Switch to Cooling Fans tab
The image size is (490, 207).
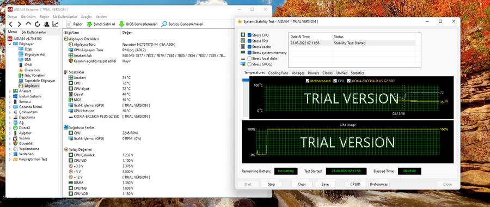pos(278,73)
